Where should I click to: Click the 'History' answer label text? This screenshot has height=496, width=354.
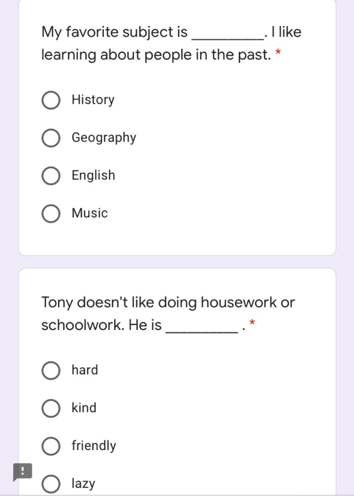point(93,100)
